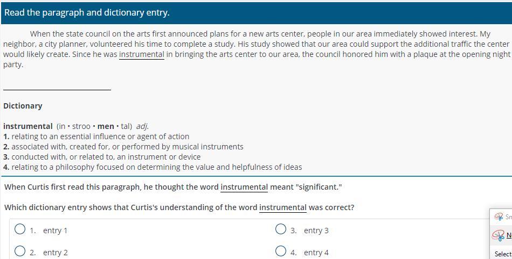Click the Select text in Snipping Tool

[503, 254]
